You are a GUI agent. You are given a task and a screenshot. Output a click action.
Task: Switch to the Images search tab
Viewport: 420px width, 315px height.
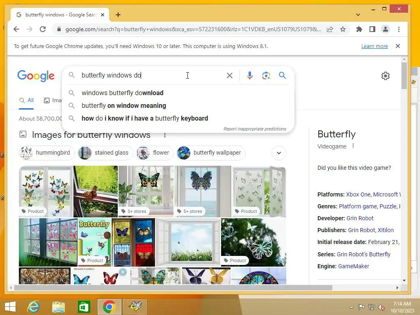click(53, 100)
